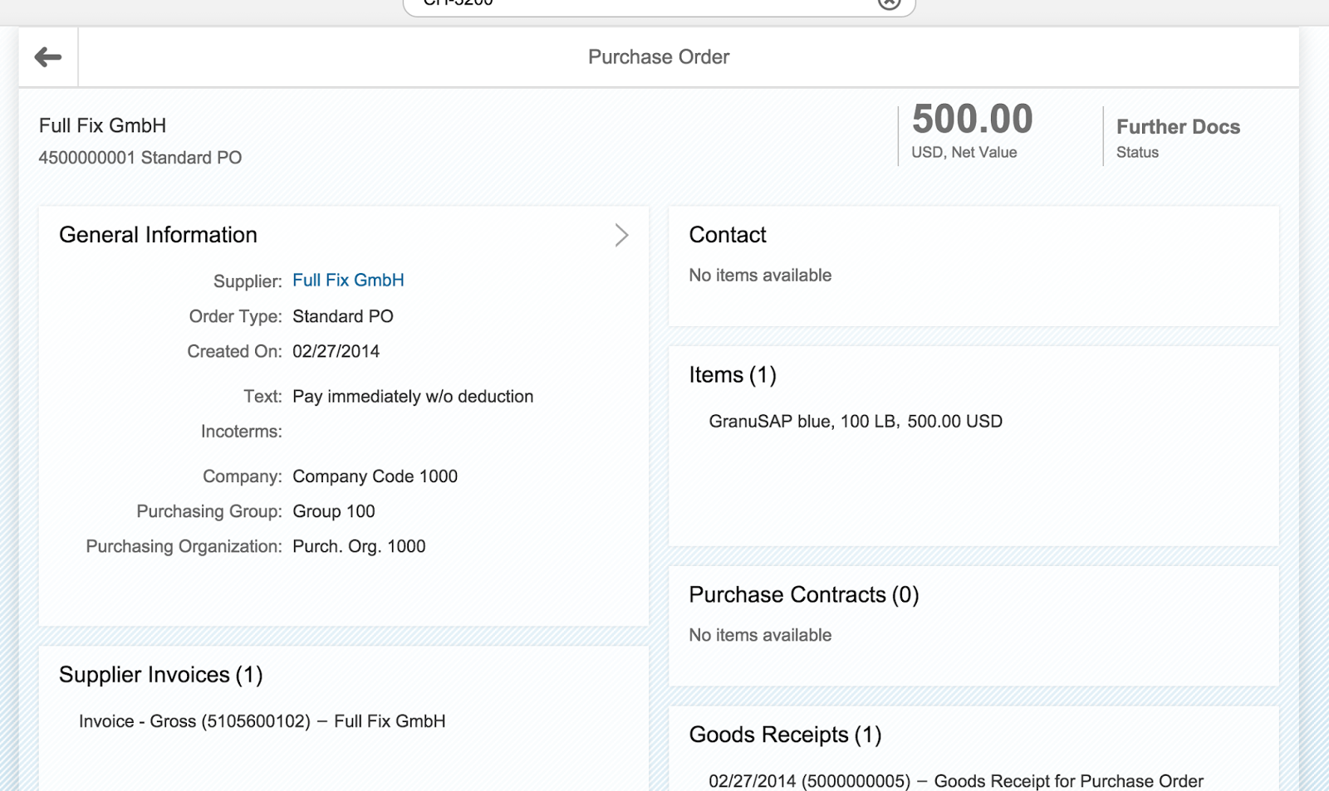
Task: Open supplier invoice 5105600102
Action: coord(262,721)
